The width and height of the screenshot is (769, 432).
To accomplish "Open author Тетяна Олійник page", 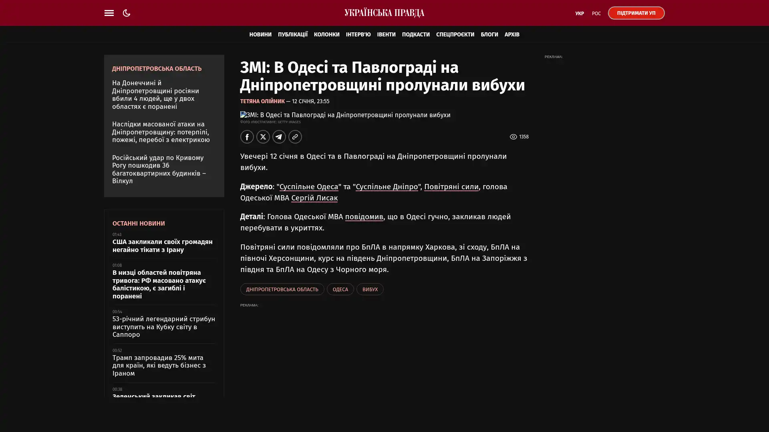I will click(x=262, y=101).
